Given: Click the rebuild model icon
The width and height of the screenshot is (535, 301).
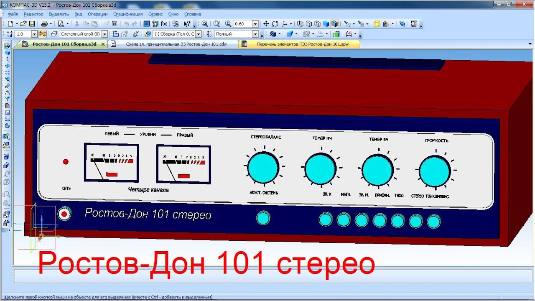Looking at the screenshot, I should pos(402,24).
